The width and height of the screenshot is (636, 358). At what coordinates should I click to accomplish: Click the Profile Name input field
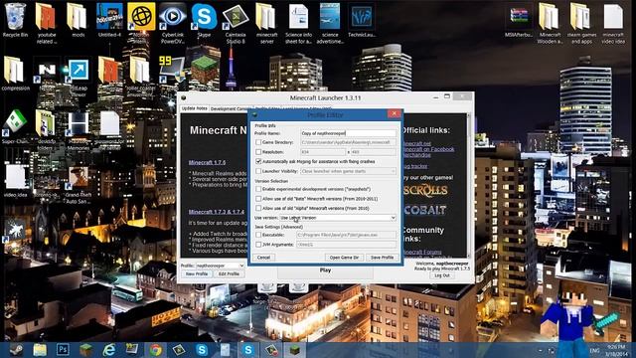[348, 133]
